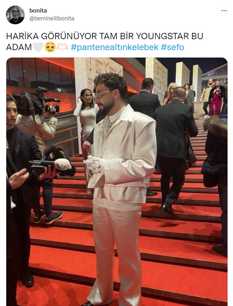Click the woman in magenta dress
The width and height of the screenshot is (233, 306).
(x=216, y=98)
